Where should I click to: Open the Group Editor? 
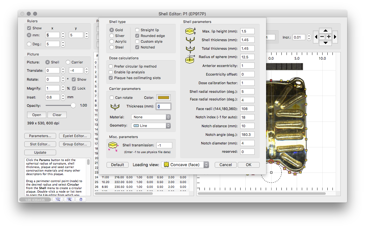click(75, 144)
